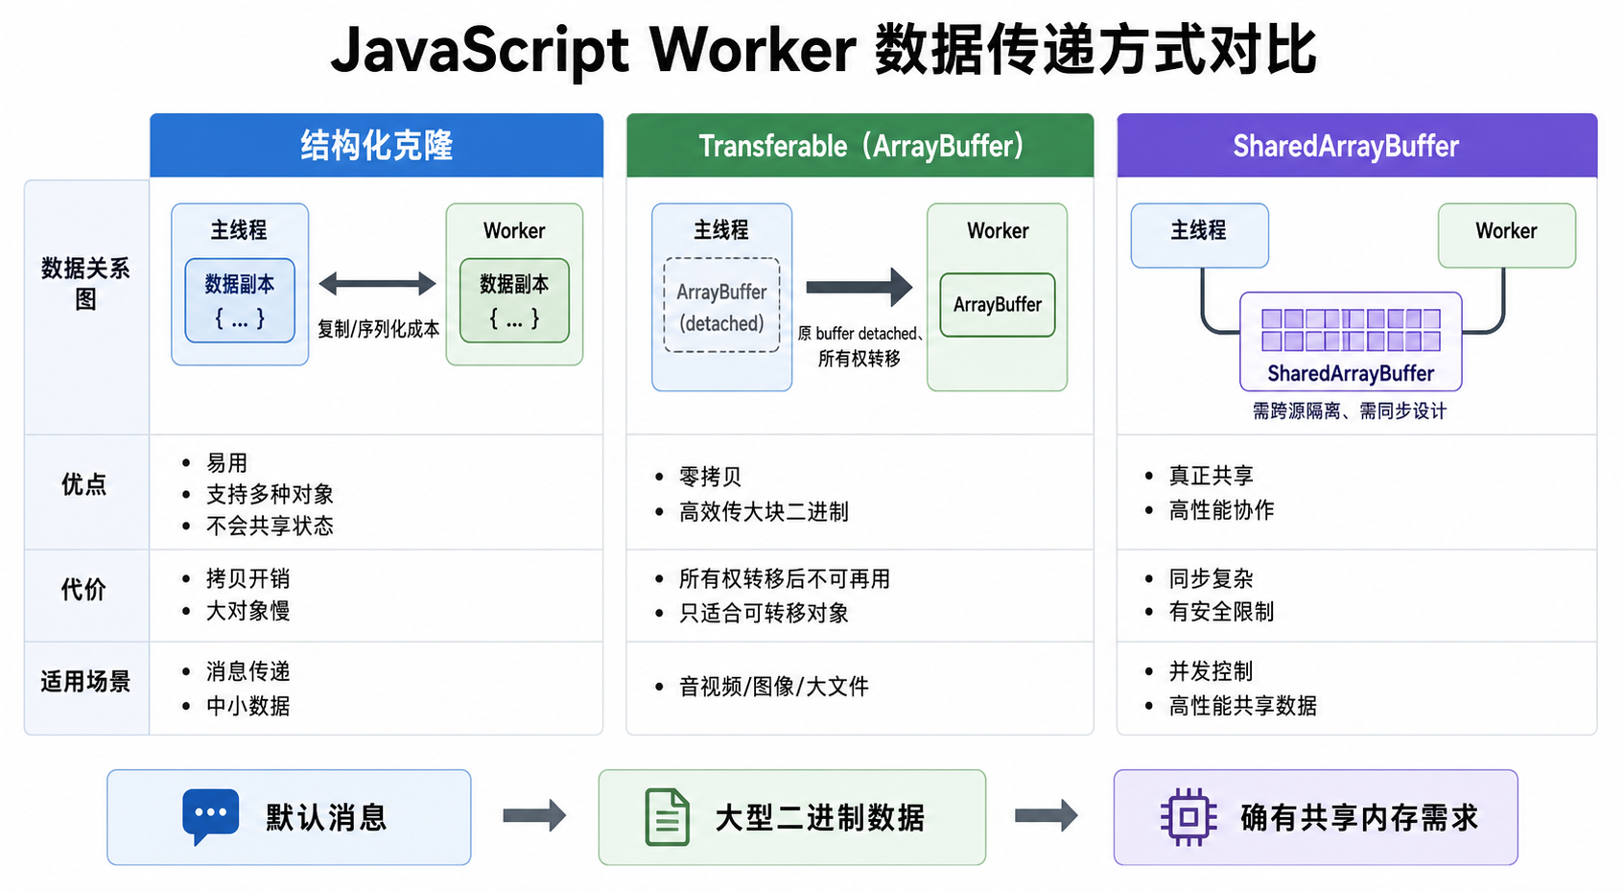The image size is (1624, 891).
Task: Click the '复制/序列化成本' arrow caption
Action: (x=378, y=329)
